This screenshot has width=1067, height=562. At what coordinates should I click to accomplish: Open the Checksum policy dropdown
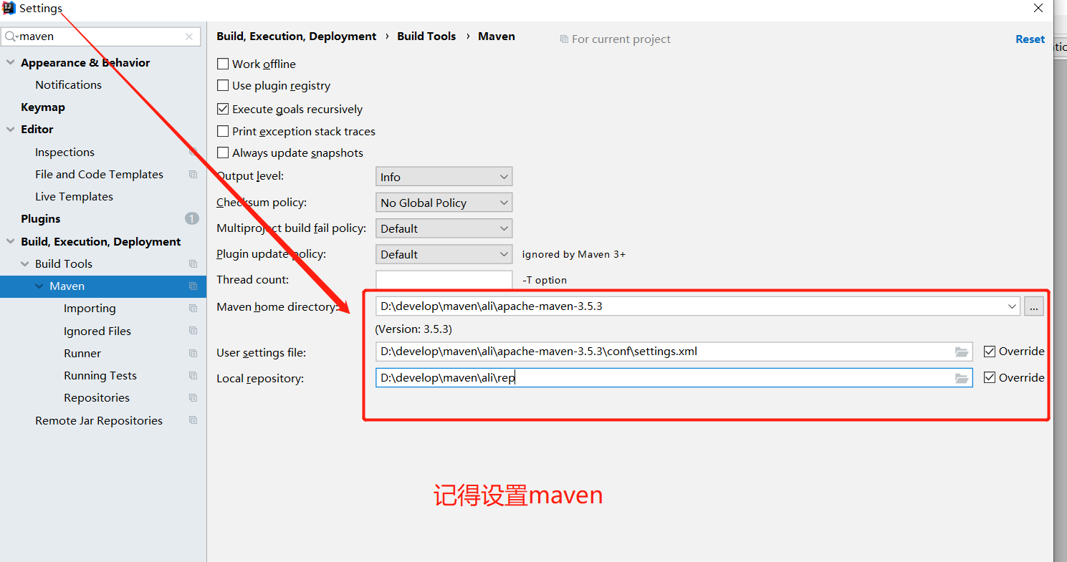pyautogui.click(x=444, y=203)
